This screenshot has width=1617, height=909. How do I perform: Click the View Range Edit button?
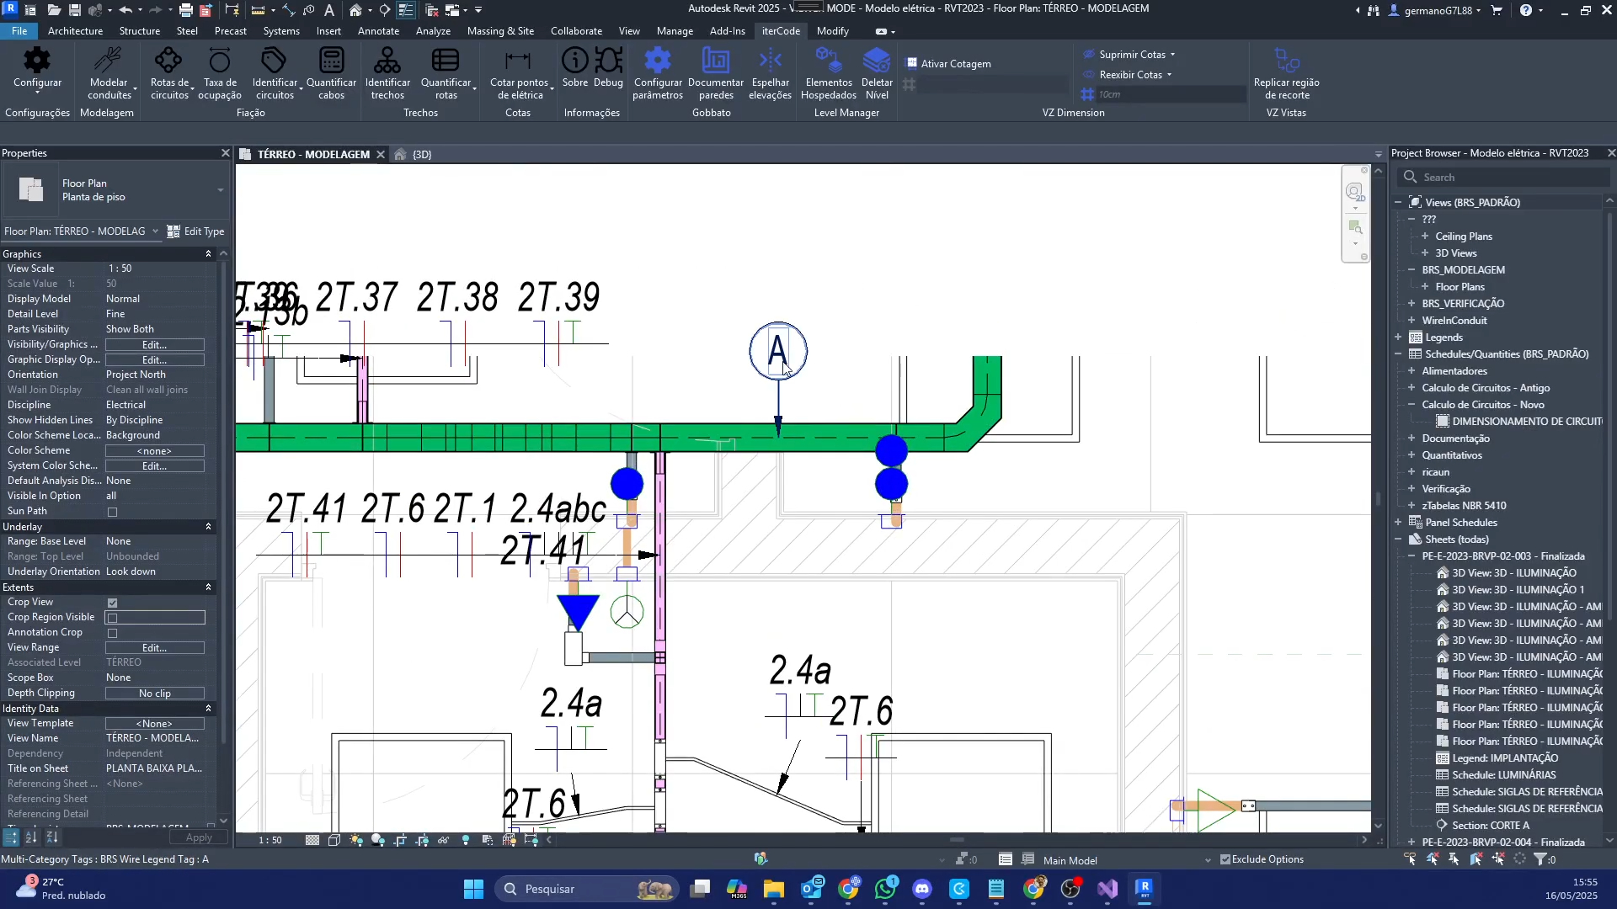[x=154, y=648]
